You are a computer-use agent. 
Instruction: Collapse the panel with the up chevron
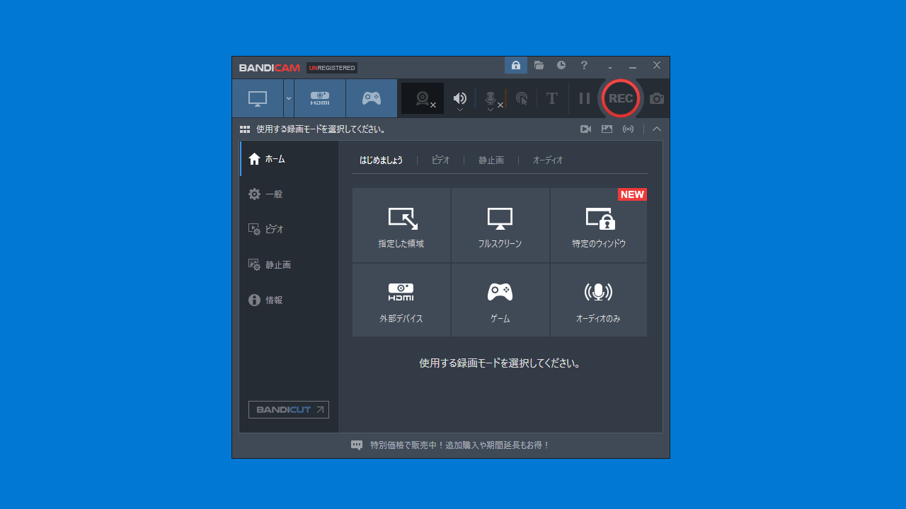(x=657, y=129)
